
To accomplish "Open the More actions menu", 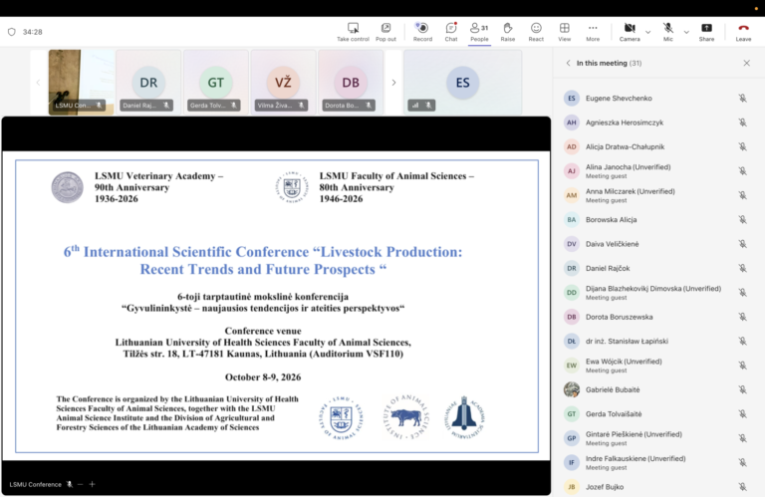I will 593,32.
